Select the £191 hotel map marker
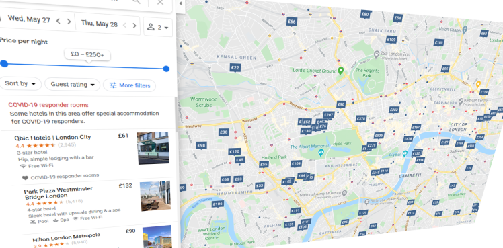This screenshot has width=503, height=248. tap(296, 210)
